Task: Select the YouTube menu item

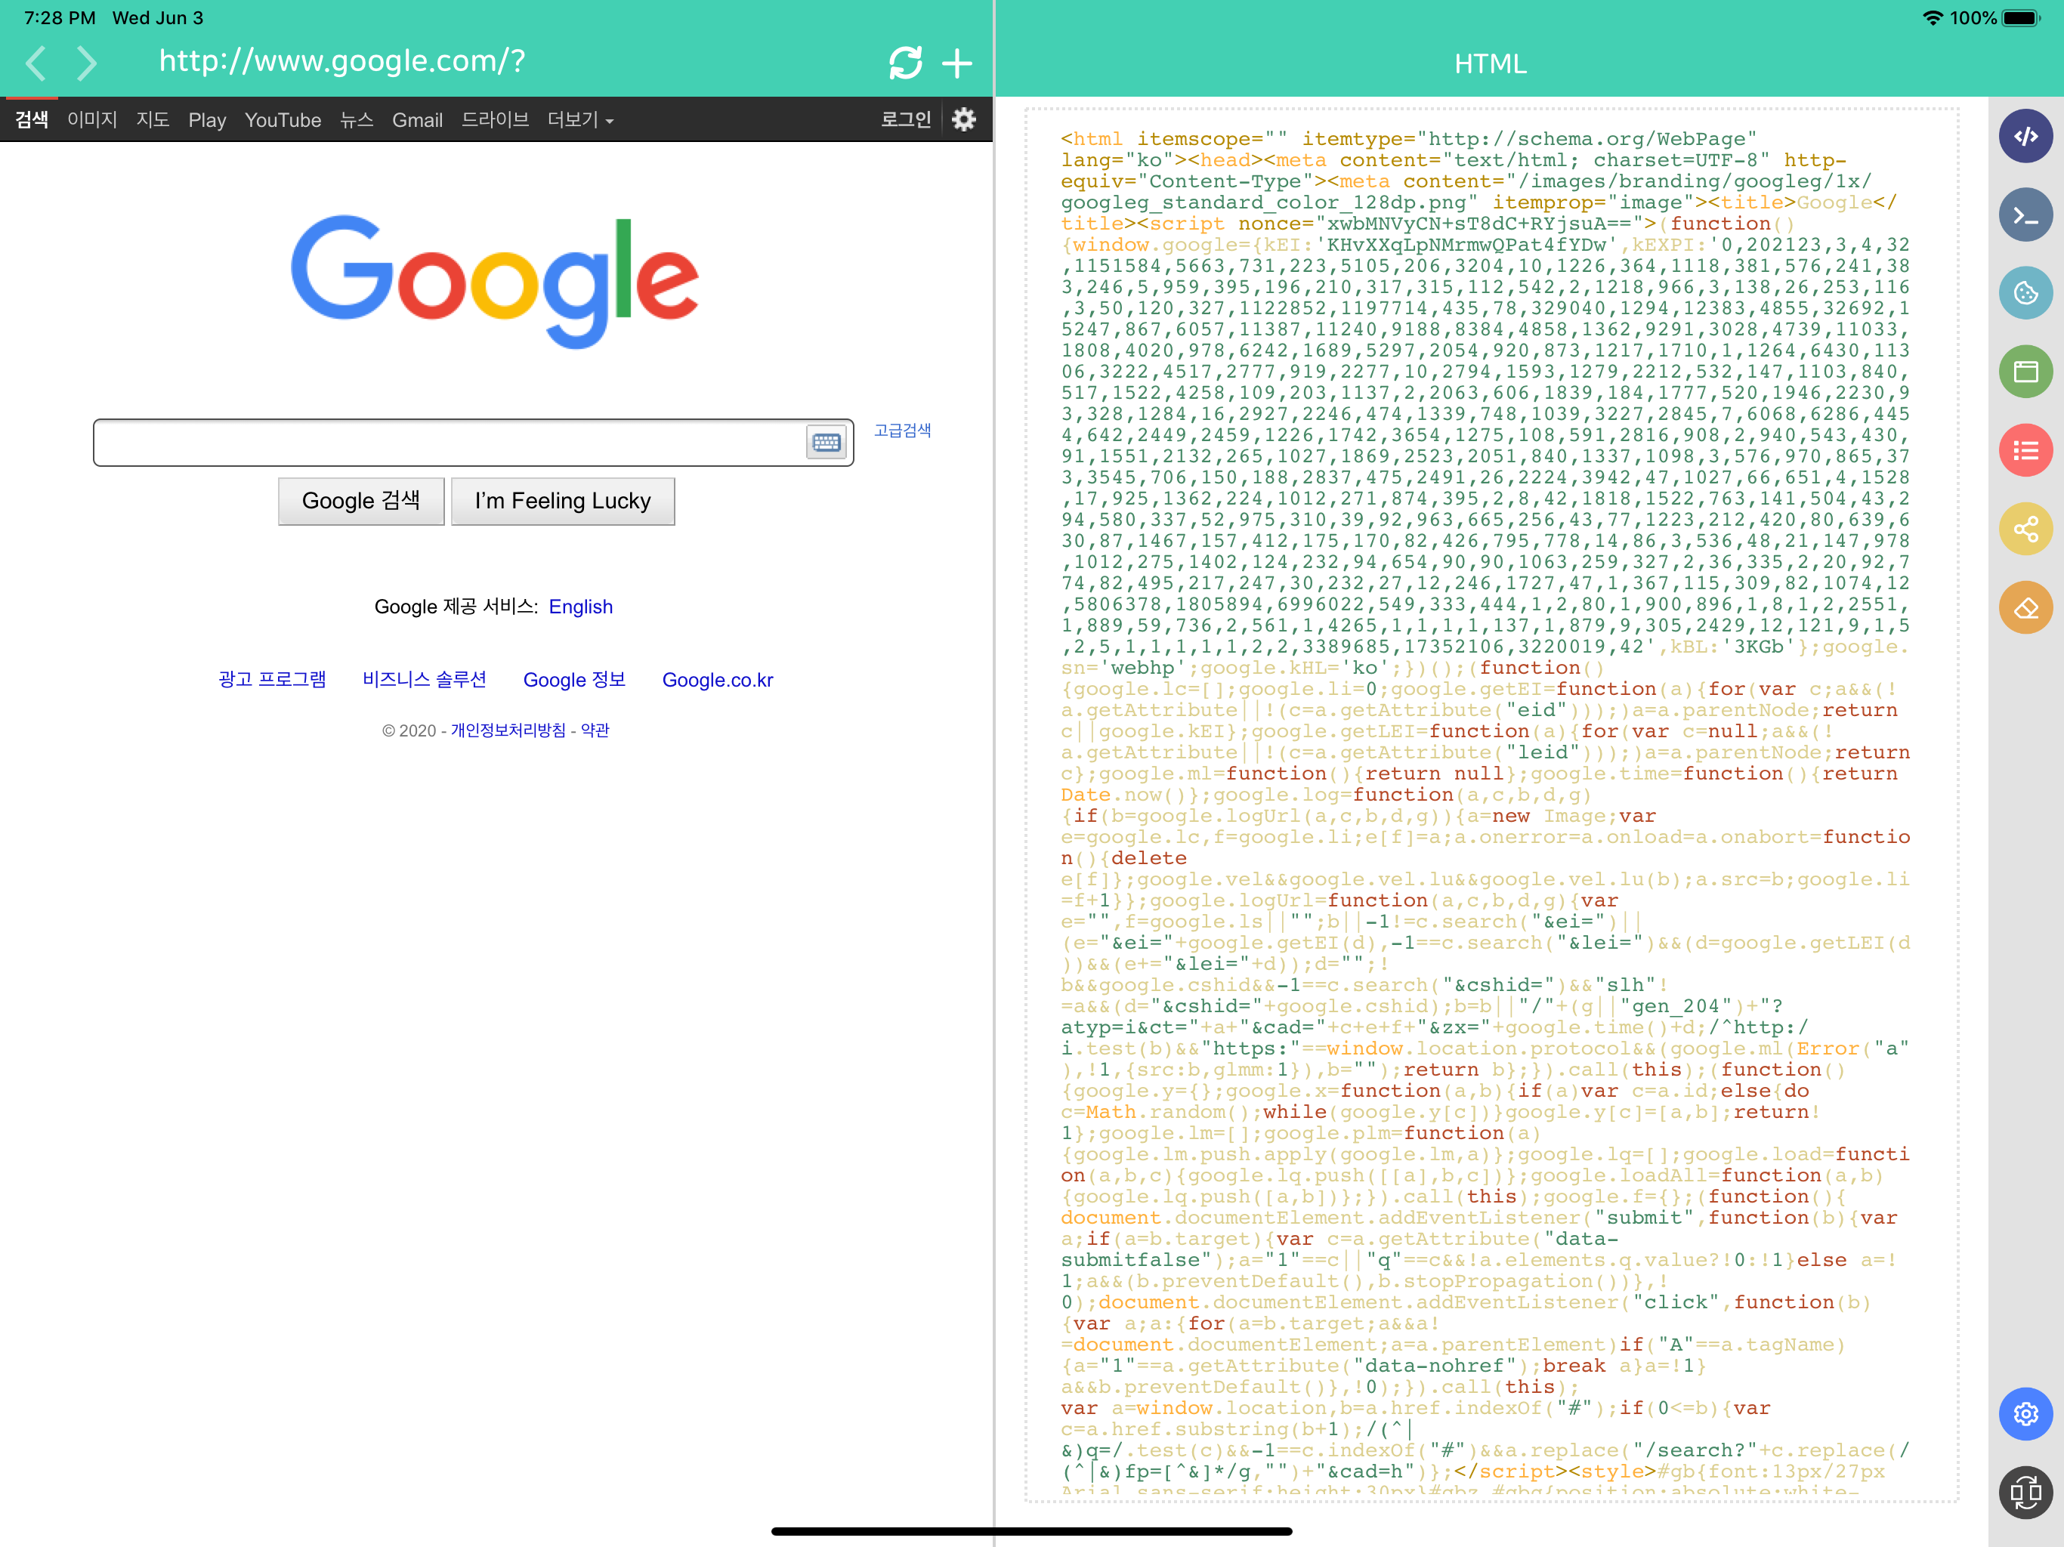Action: tap(283, 119)
